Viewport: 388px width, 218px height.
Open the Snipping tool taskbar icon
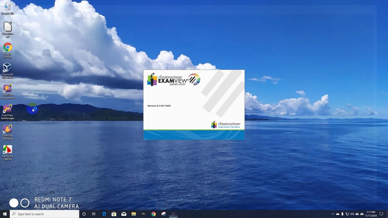164,214
